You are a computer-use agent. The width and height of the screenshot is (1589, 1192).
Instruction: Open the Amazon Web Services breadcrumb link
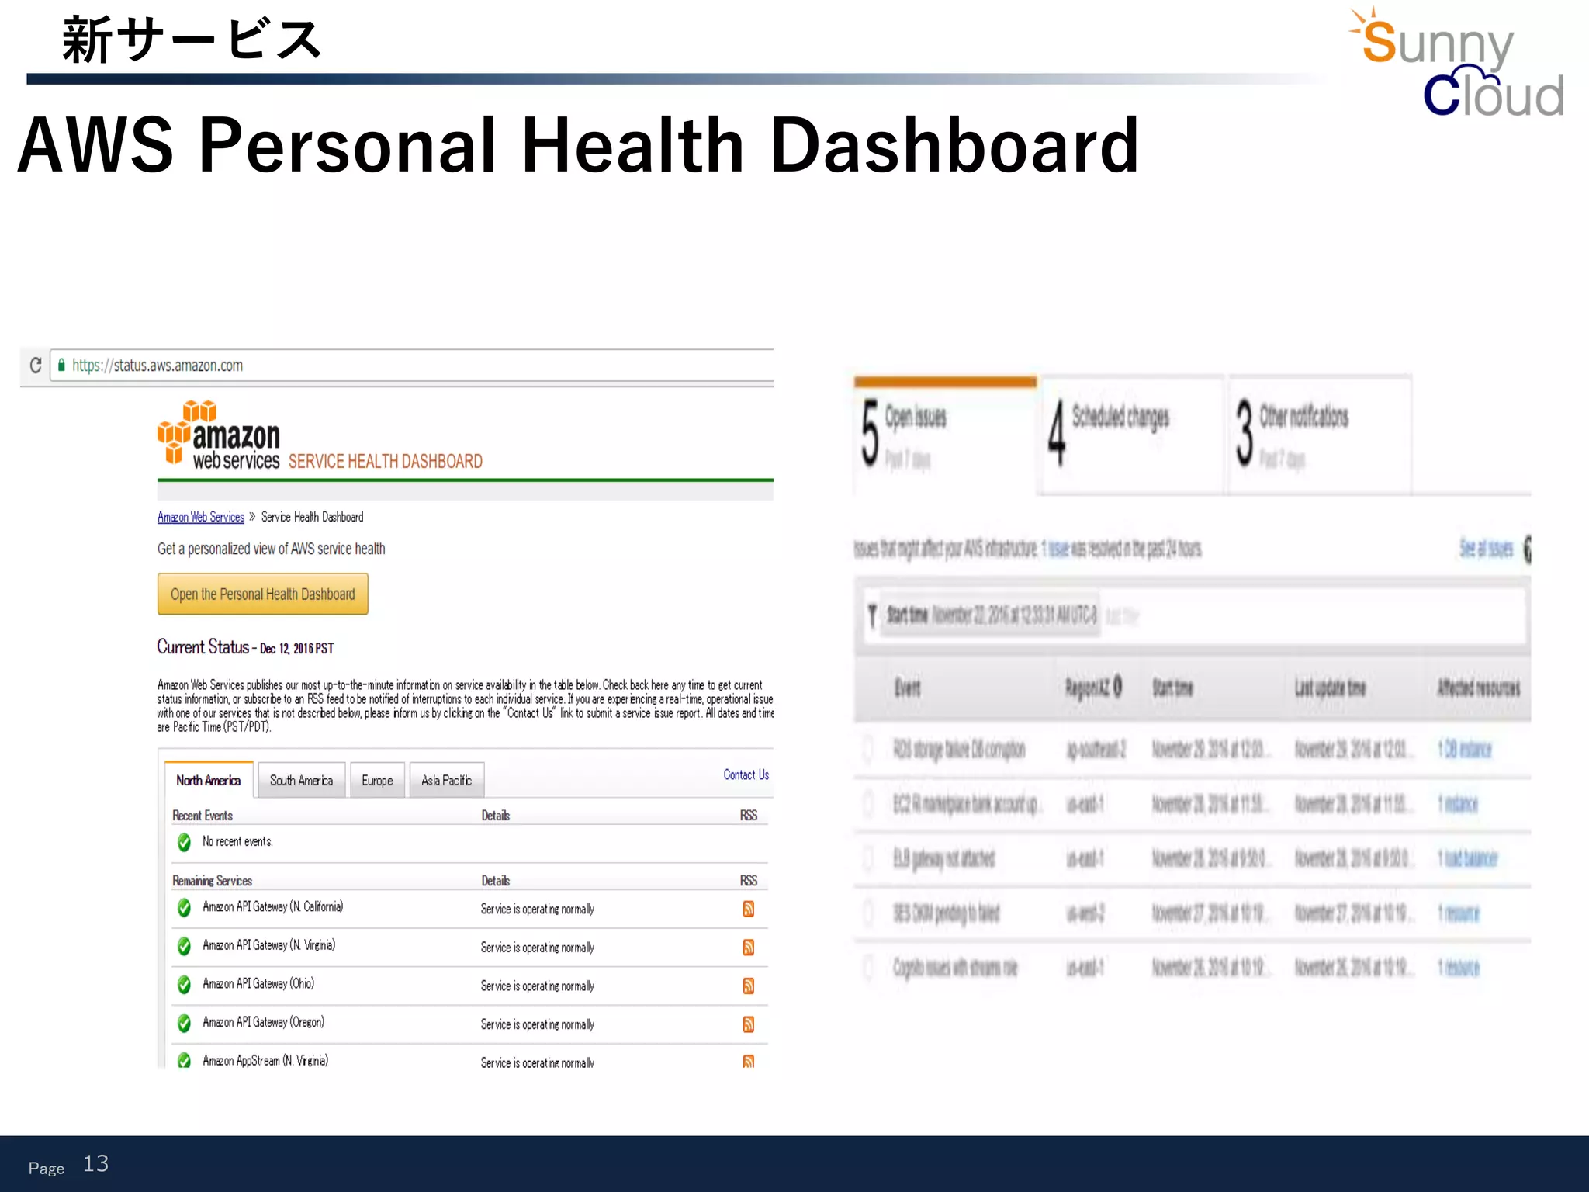pos(201,517)
